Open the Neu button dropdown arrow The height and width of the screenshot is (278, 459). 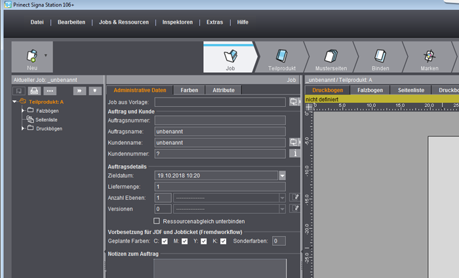click(x=46, y=55)
